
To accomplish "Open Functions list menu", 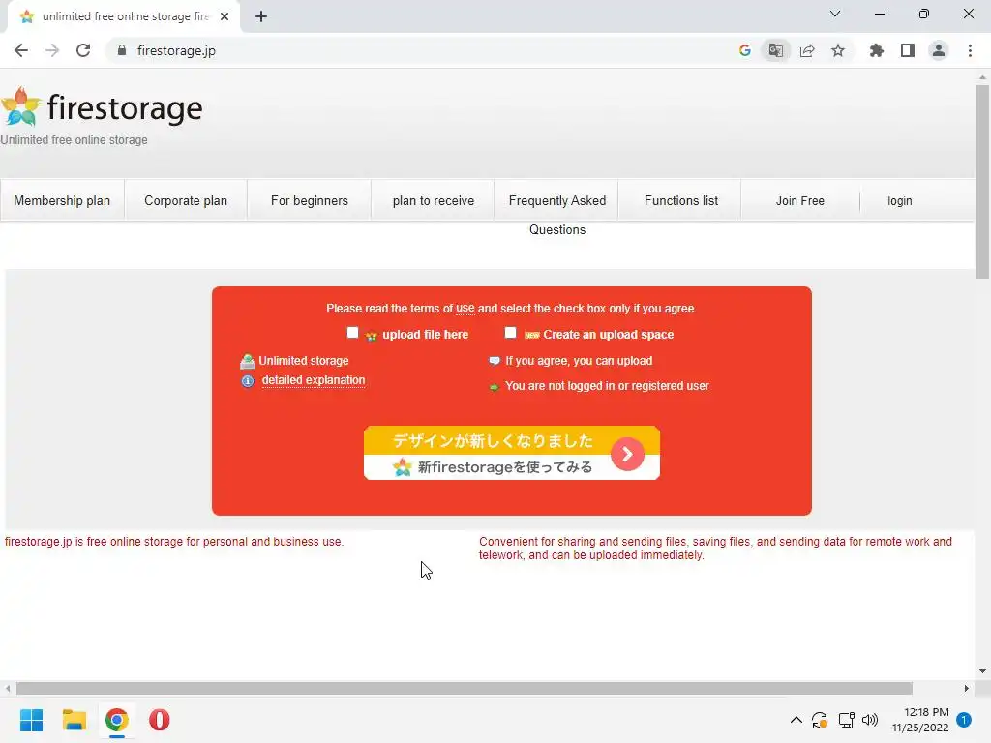I will click(x=681, y=200).
